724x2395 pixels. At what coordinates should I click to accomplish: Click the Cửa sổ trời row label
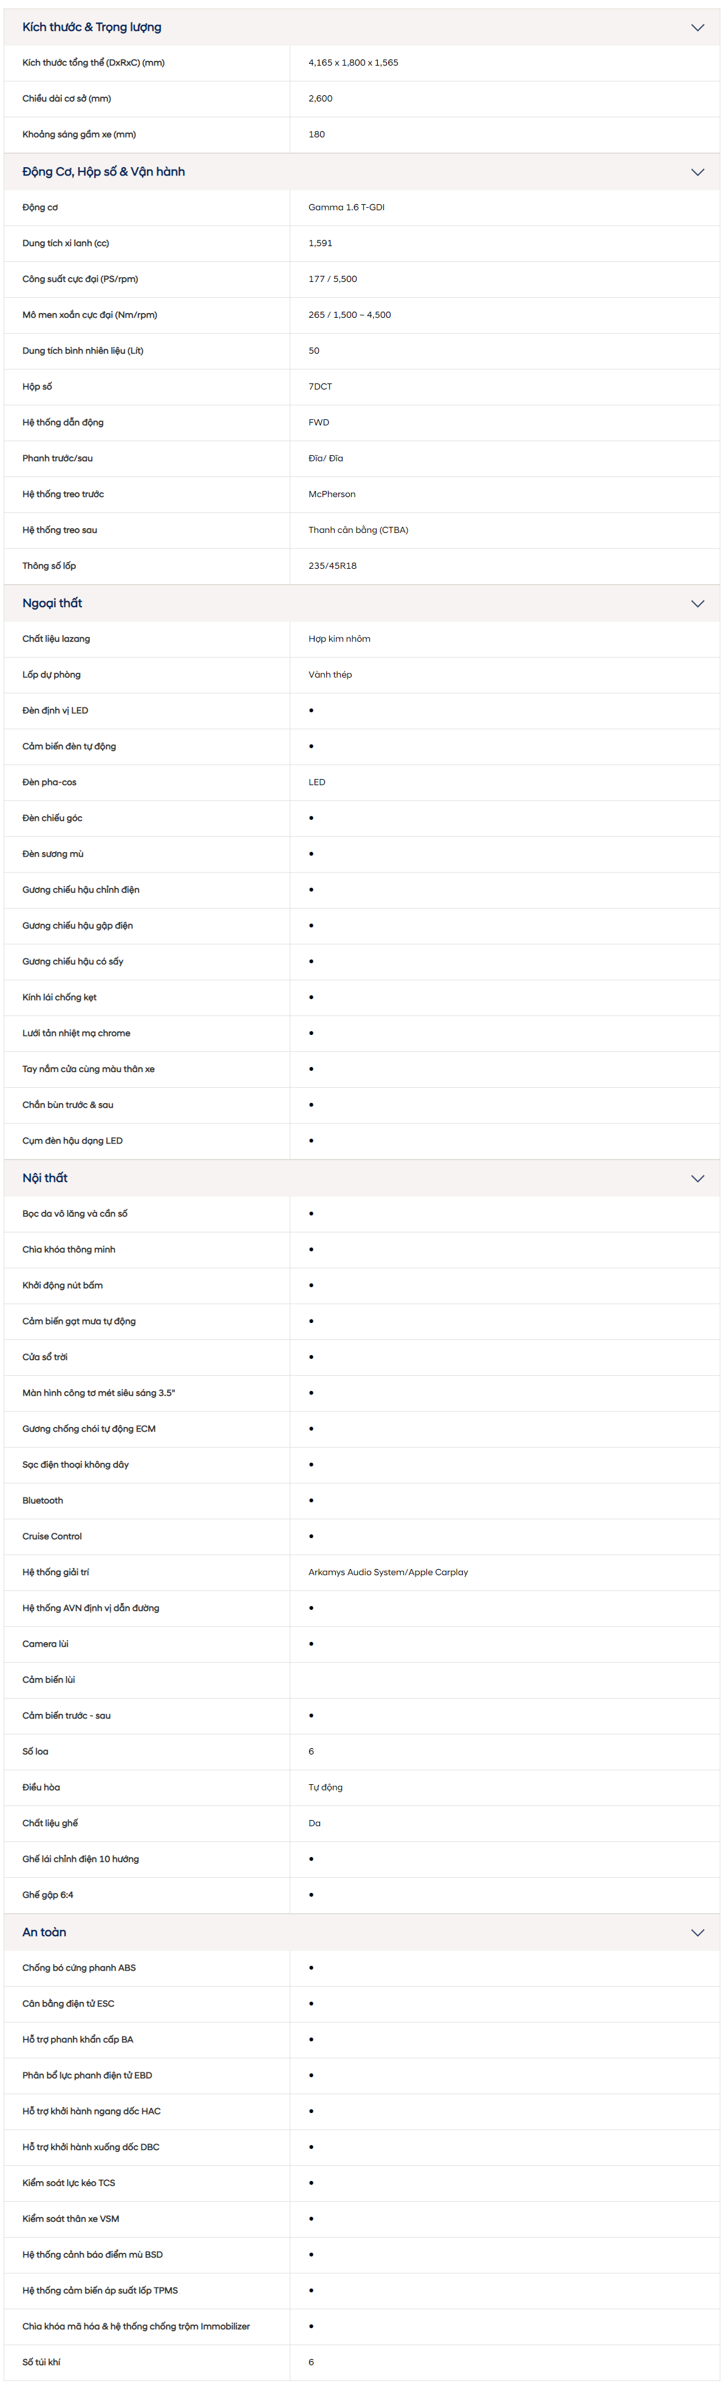(x=44, y=1358)
